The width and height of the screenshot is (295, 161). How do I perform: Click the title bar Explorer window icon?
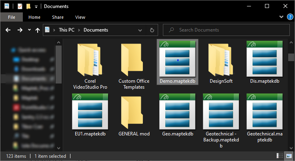coord(7,6)
